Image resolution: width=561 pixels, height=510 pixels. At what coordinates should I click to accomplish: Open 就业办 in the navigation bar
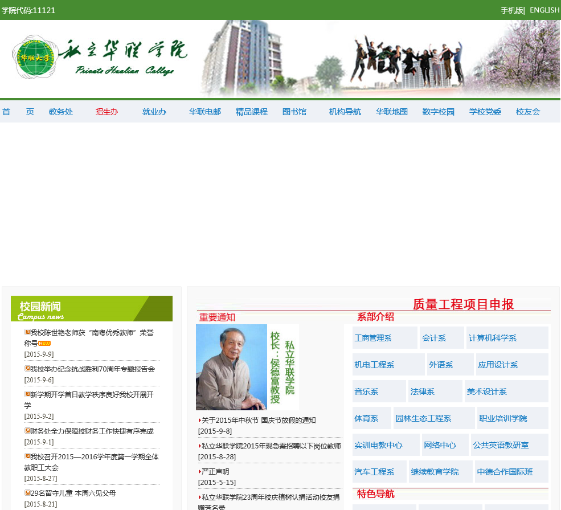[x=154, y=112]
